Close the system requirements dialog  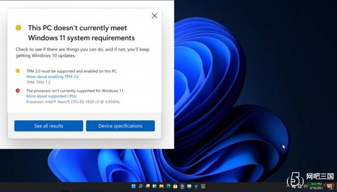[x=155, y=16]
